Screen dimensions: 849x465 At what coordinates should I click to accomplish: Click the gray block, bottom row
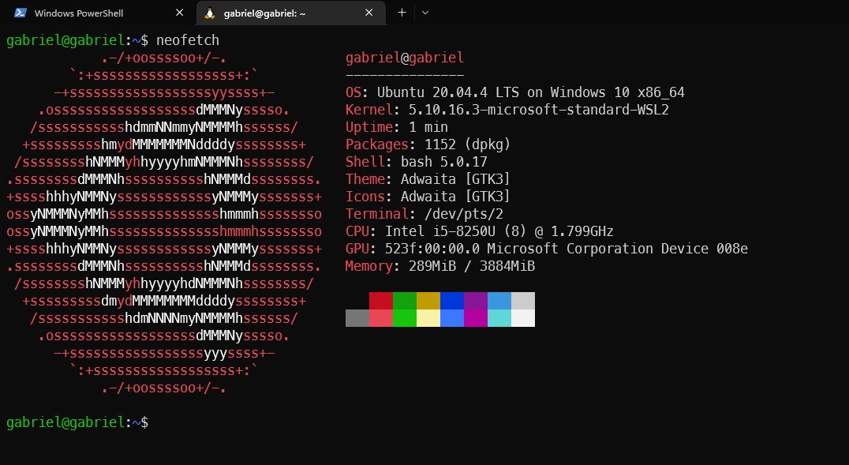[x=357, y=318]
